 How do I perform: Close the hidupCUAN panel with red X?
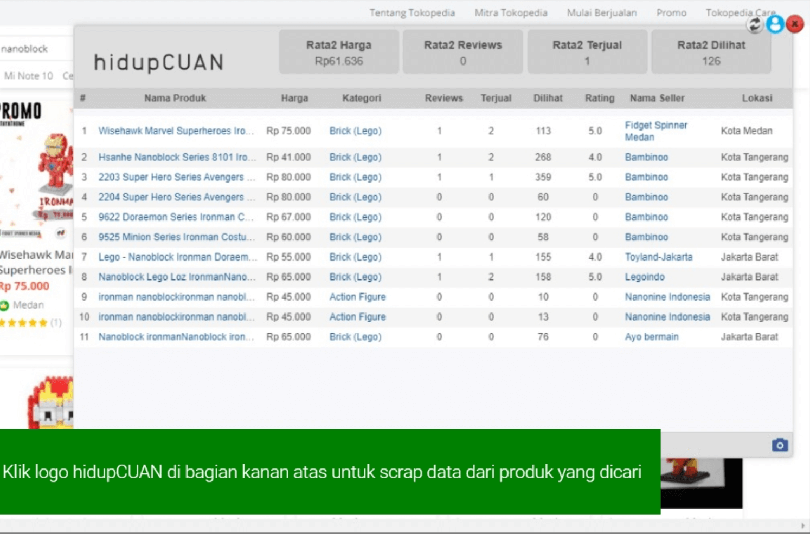pyautogui.click(x=795, y=24)
